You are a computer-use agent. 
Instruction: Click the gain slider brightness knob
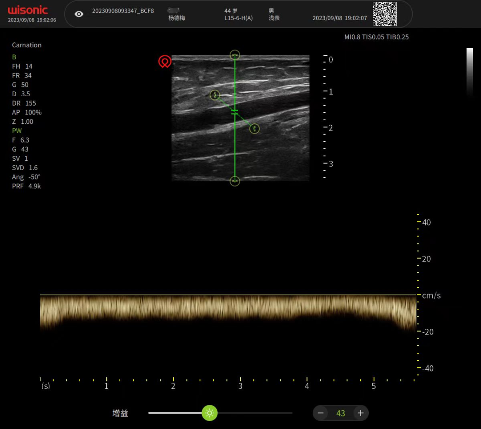coord(210,413)
